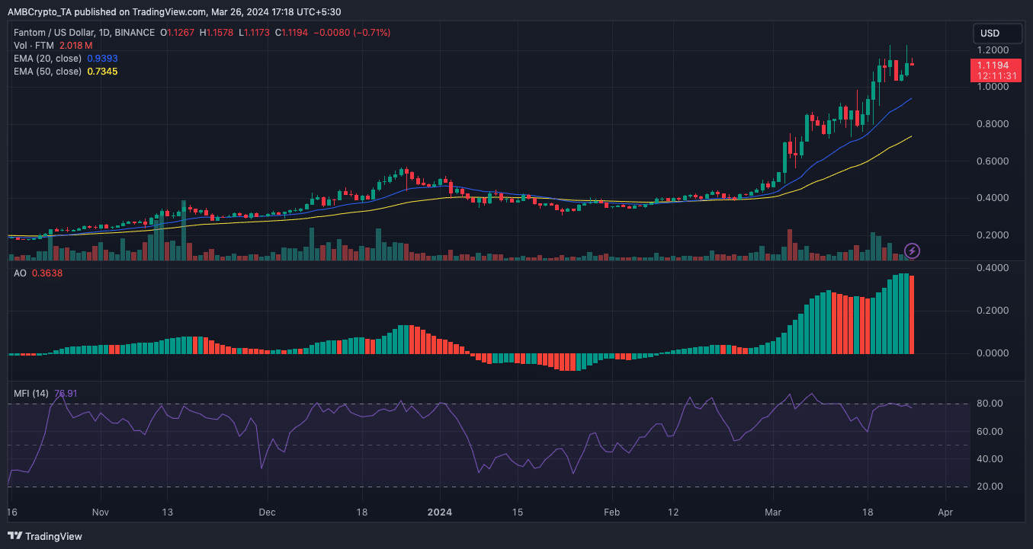1033x549 pixels.
Task: Click the 2024 date axis label
Action: pos(439,512)
